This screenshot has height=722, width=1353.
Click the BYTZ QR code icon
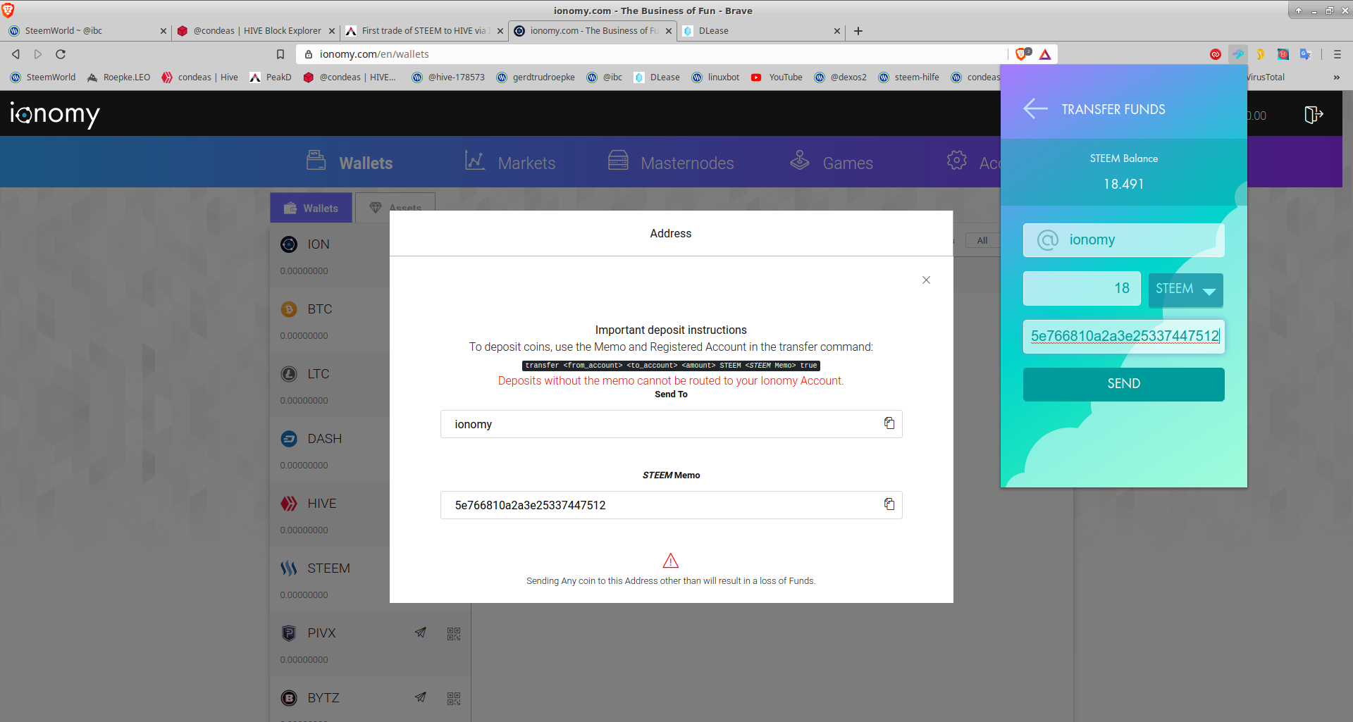(454, 699)
